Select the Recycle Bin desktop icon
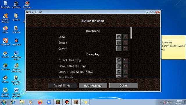This screenshot has height=105, width=186. pos(5,5)
